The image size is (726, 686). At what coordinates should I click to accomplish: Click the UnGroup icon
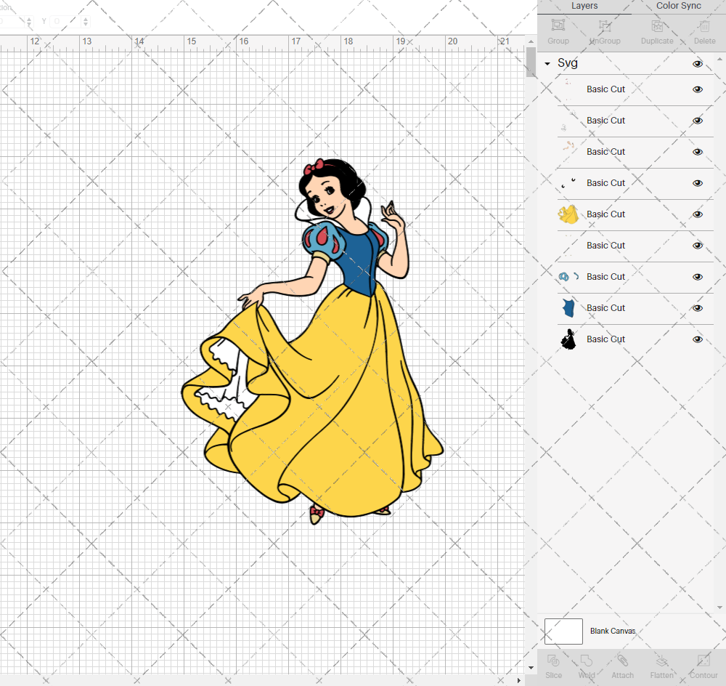tap(605, 26)
